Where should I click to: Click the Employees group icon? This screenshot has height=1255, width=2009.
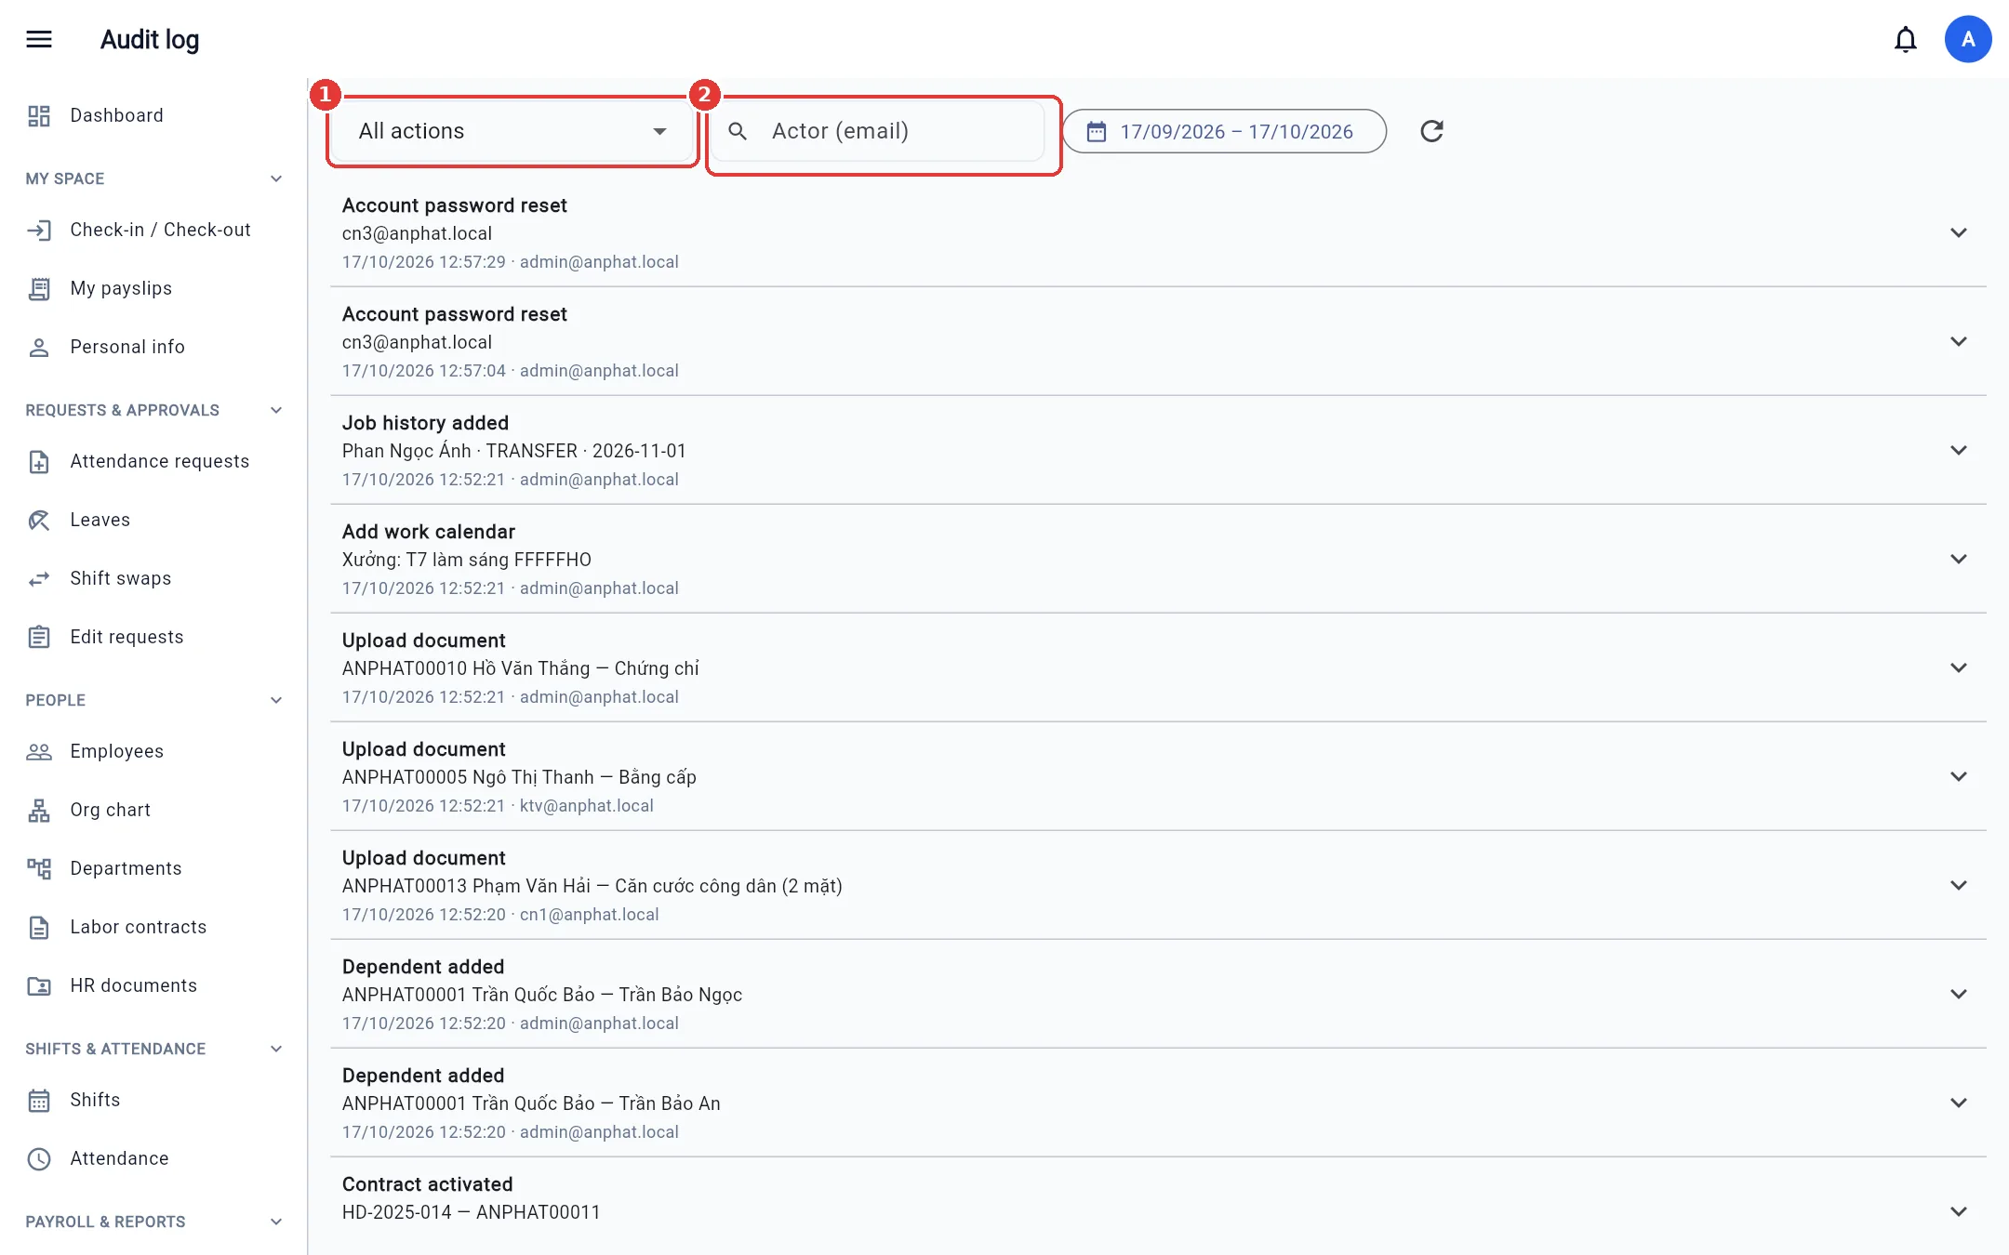click(39, 751)
